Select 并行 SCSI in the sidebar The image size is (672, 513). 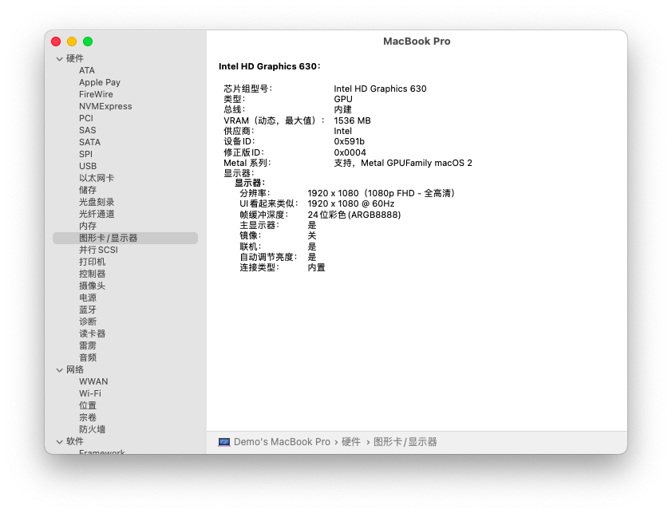pos(98,250)
